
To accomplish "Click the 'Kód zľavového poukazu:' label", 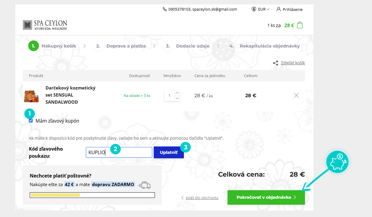I will pyautogui.click(x=46, y=152).
